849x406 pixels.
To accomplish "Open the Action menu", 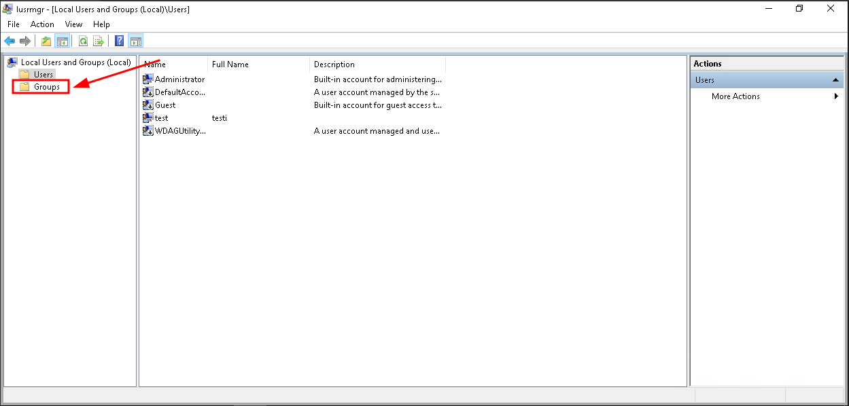I will [42, 24].
